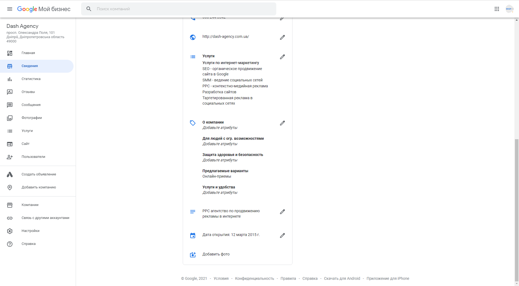Click the Google Мой бизнес logo
The height and width of the screenshot is (286, 519).
pos(44,9)
